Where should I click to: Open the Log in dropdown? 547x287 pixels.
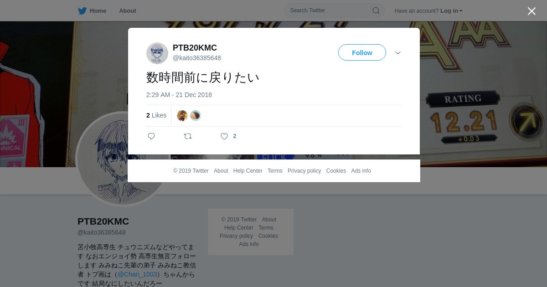coord(451,11)
